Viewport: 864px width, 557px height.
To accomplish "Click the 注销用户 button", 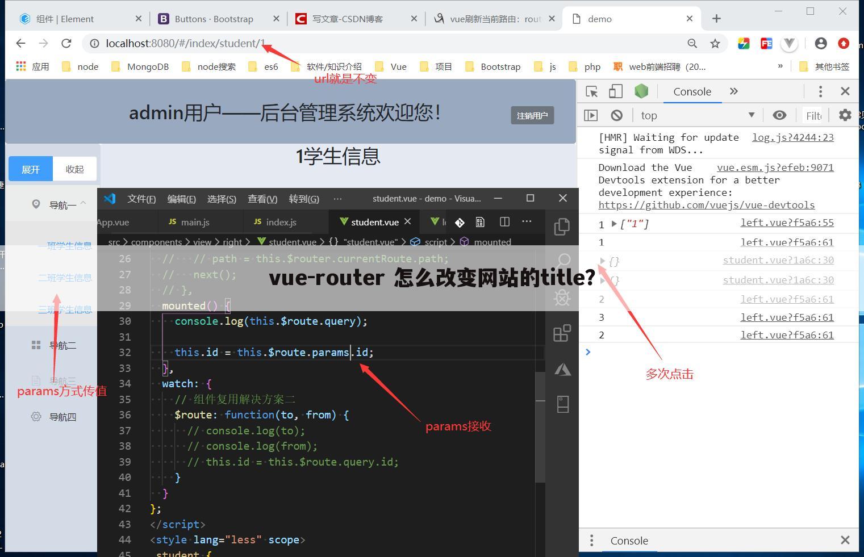I will 532,115.
